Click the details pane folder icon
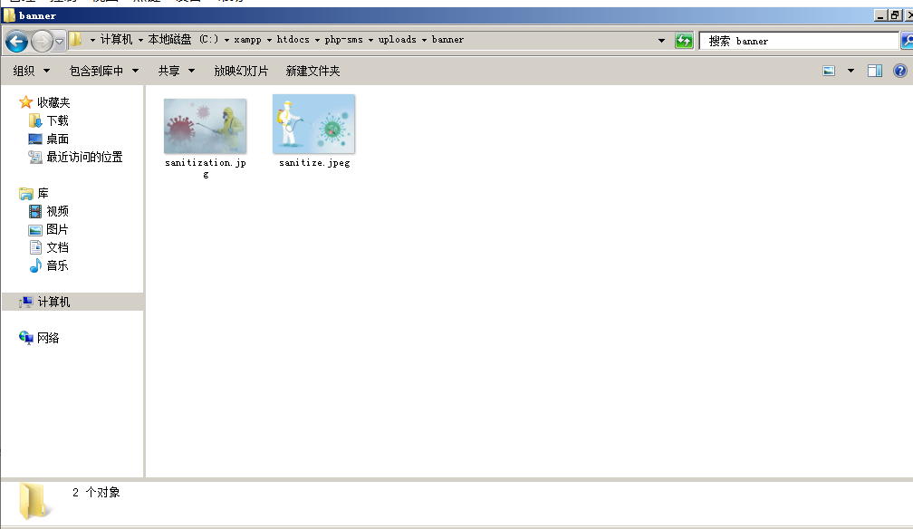This screenshot has width=913, height=529. click(x=34, y=500)
